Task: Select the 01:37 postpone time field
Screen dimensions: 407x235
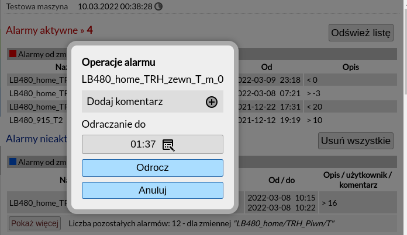Action: coord(153,144)
